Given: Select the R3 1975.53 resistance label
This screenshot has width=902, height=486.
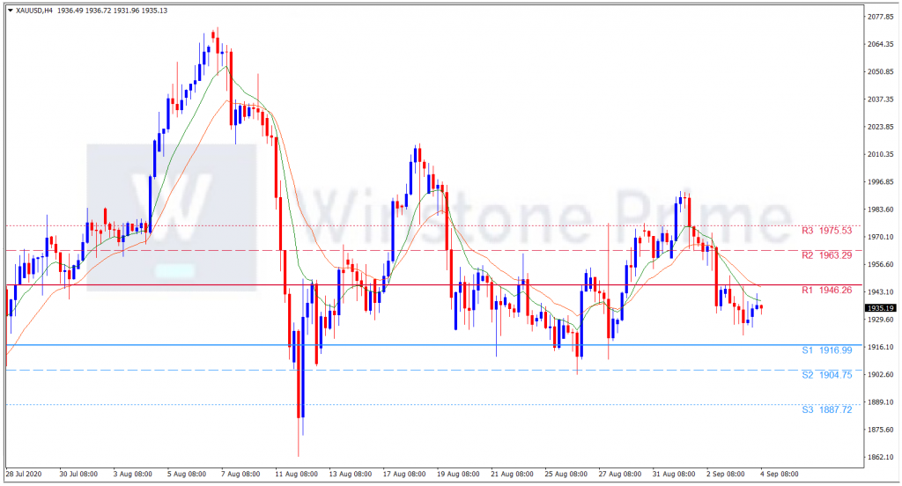Looking at the screenshot, I should [826, 231].
